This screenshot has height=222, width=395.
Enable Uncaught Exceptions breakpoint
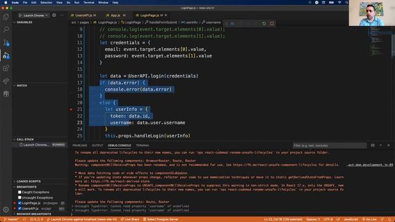20,197
